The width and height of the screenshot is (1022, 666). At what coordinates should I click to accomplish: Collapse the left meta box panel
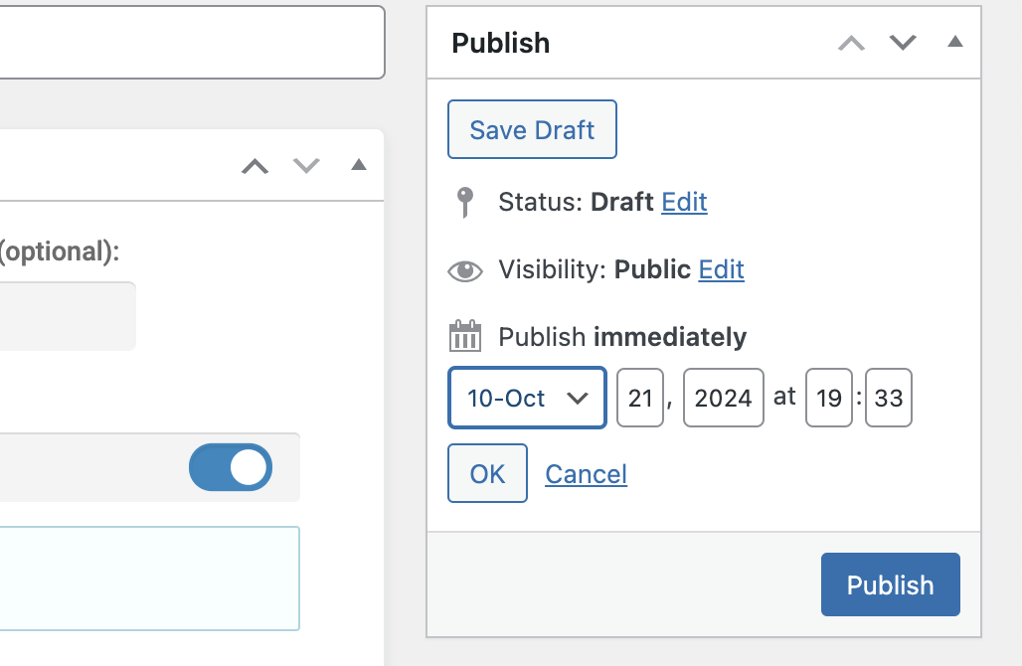(x=359, y=165)
